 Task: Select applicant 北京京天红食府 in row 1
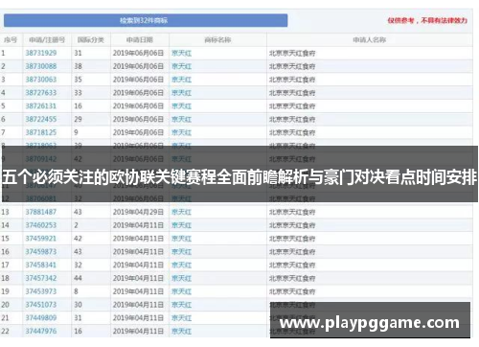(x=292, y=54)
